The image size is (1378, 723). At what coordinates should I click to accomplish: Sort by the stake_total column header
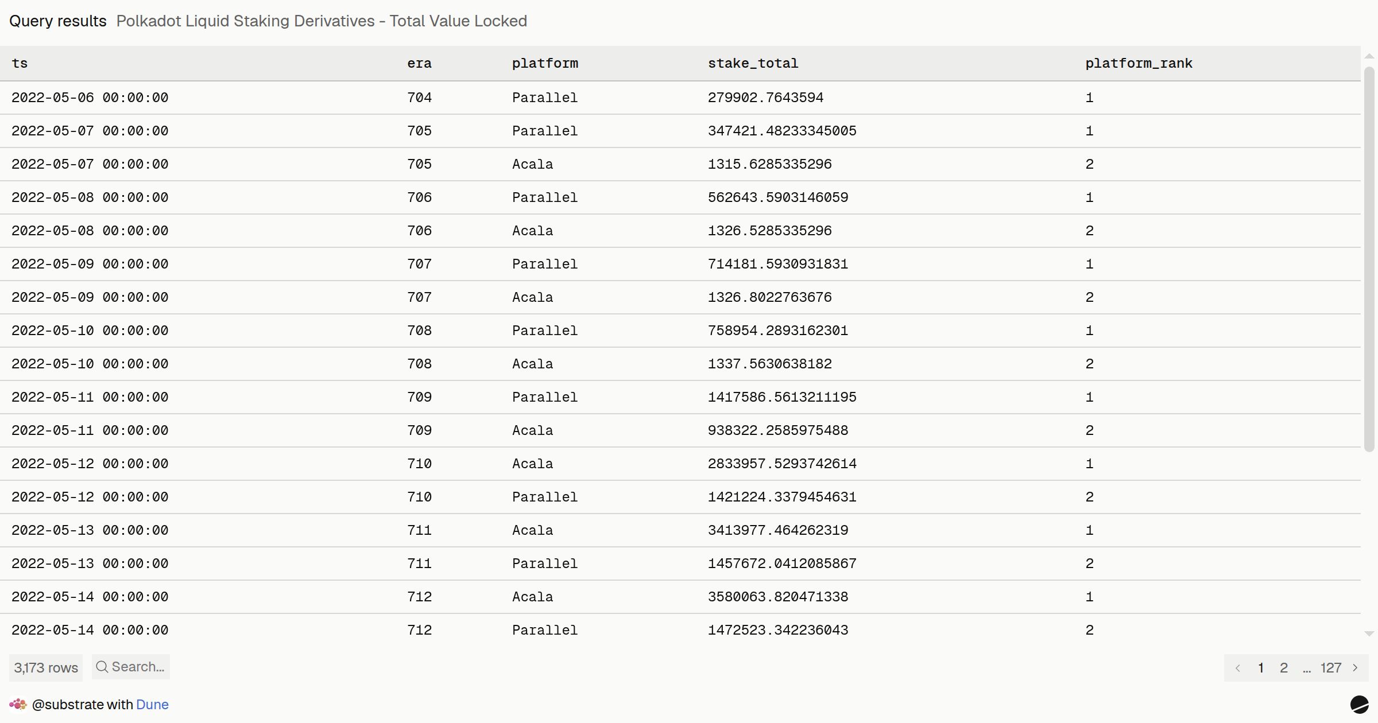coord(753,63)
